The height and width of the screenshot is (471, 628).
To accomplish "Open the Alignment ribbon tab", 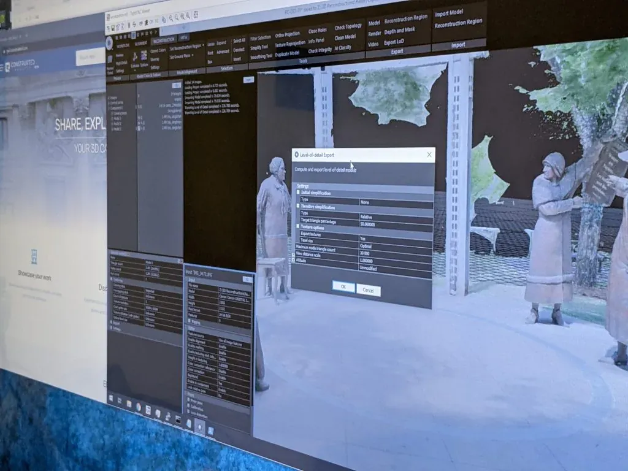I will pos(141,44).
